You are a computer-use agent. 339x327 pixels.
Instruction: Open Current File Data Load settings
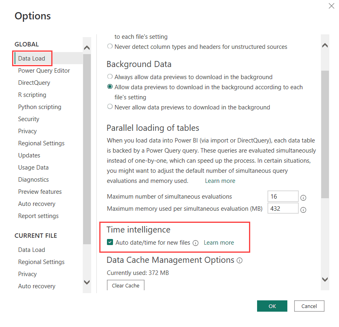click(x=31, y=250)
